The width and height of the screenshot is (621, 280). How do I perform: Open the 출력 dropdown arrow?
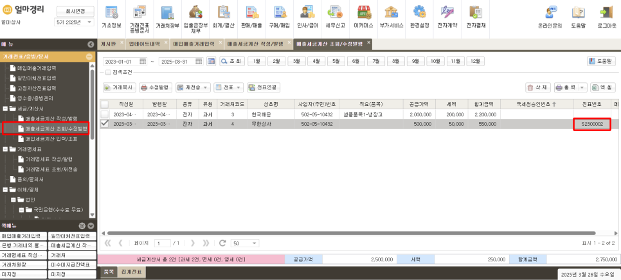[582, 87]
